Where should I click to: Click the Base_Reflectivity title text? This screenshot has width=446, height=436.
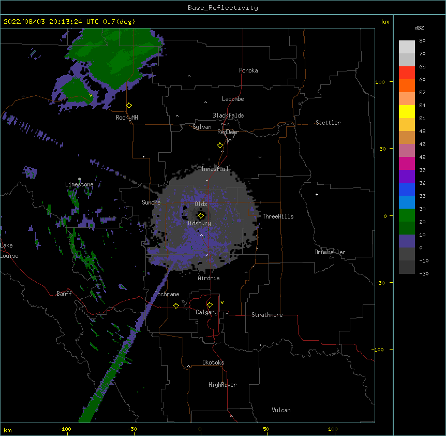tap(223, 8)
